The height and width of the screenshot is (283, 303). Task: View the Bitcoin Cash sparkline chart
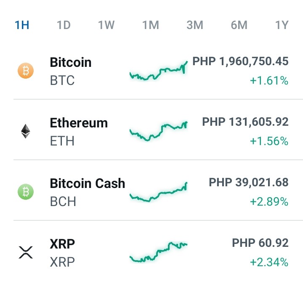[x=159, y=192]
